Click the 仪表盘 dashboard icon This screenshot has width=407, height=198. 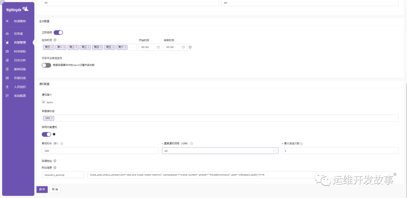[x=7, y=34]
